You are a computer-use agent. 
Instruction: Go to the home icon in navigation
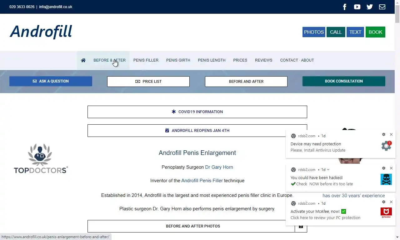pos(83,60)
